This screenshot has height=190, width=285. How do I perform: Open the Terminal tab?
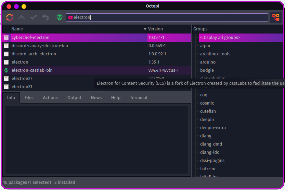pyautogui.click(x=139, y=98)
